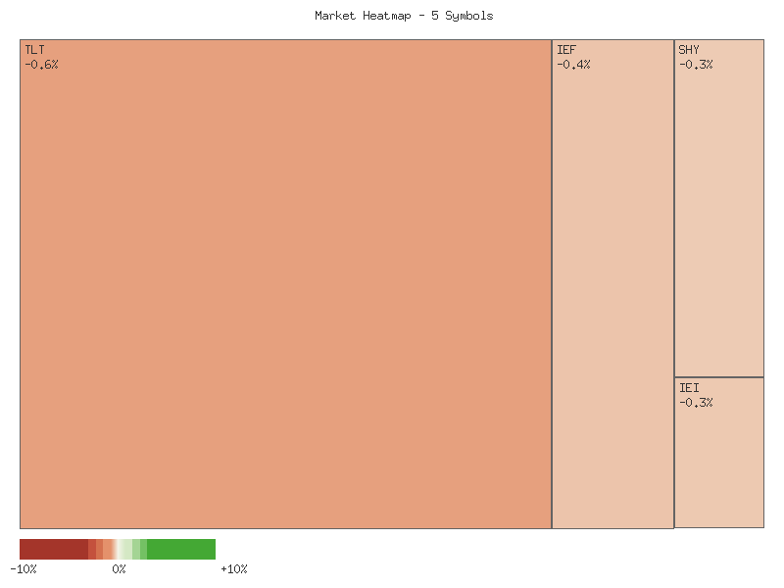The width and height of the screenshot is (784, 588).
Task: Select the IEF ticker label
Action: (x=566, y=48)
